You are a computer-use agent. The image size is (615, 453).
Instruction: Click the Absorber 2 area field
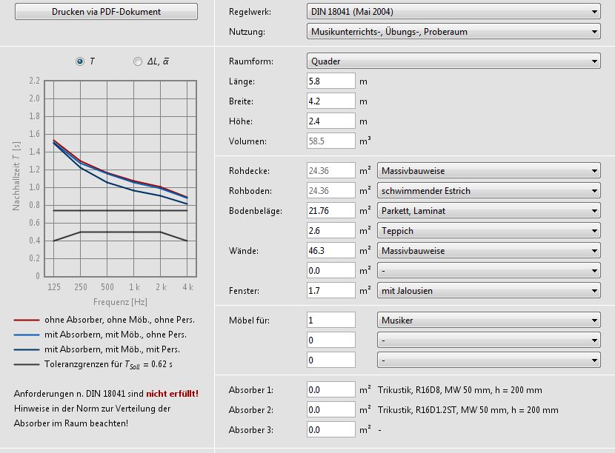(x=331, y=410)
